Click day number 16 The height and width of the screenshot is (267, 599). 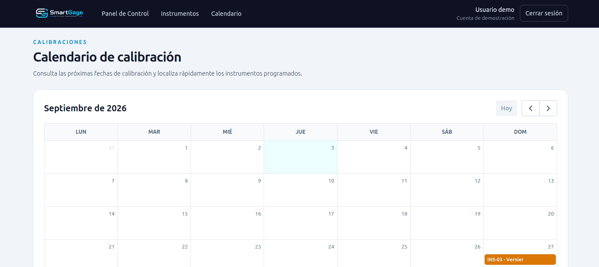click(258, 214)
